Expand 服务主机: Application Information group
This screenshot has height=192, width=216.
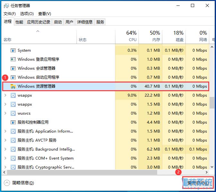[5, 131]
